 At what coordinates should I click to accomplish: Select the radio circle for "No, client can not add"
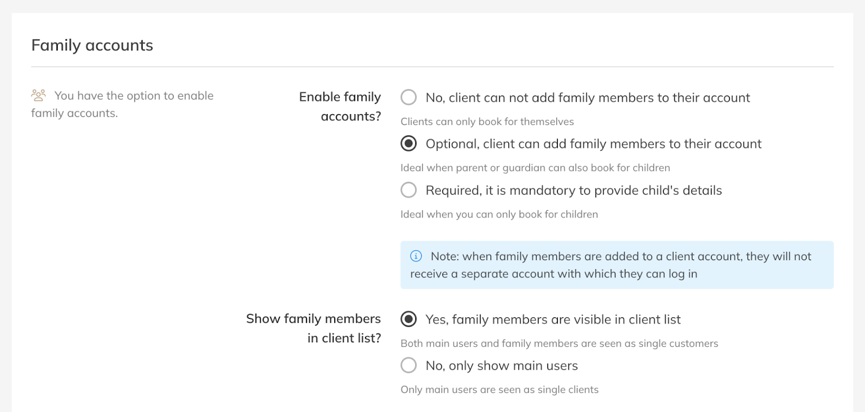click(x=409, y=97)
